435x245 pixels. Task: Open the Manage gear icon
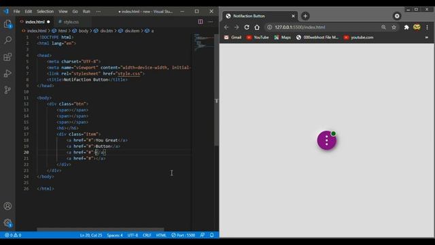pos(7,223)
